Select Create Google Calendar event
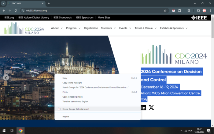The width and height of the screenshot is (214, 134). [76, 109]
